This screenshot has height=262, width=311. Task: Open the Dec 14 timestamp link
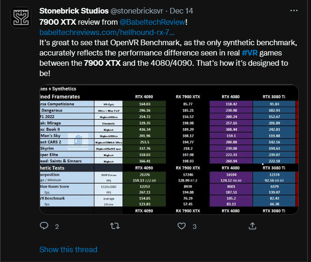tap(181, 11)
